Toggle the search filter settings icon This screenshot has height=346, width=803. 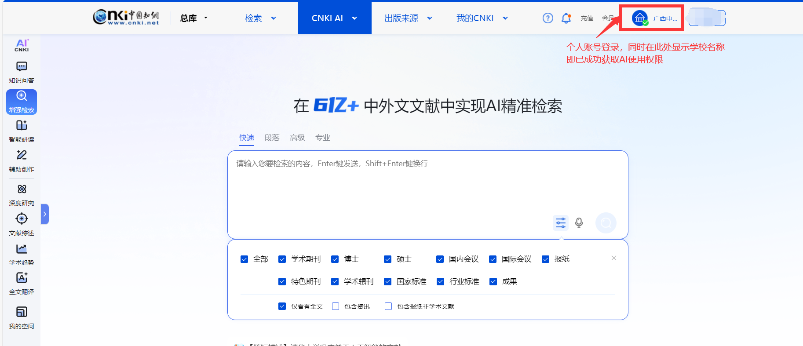point(561,223)
